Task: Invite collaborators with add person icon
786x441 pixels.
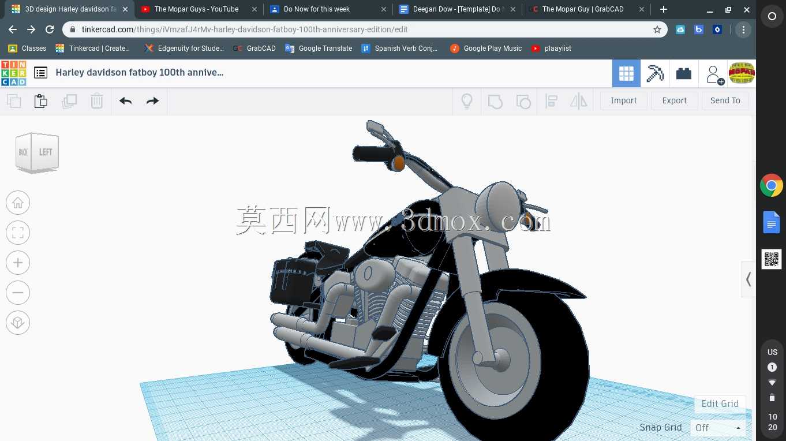Action: point(714,74)
